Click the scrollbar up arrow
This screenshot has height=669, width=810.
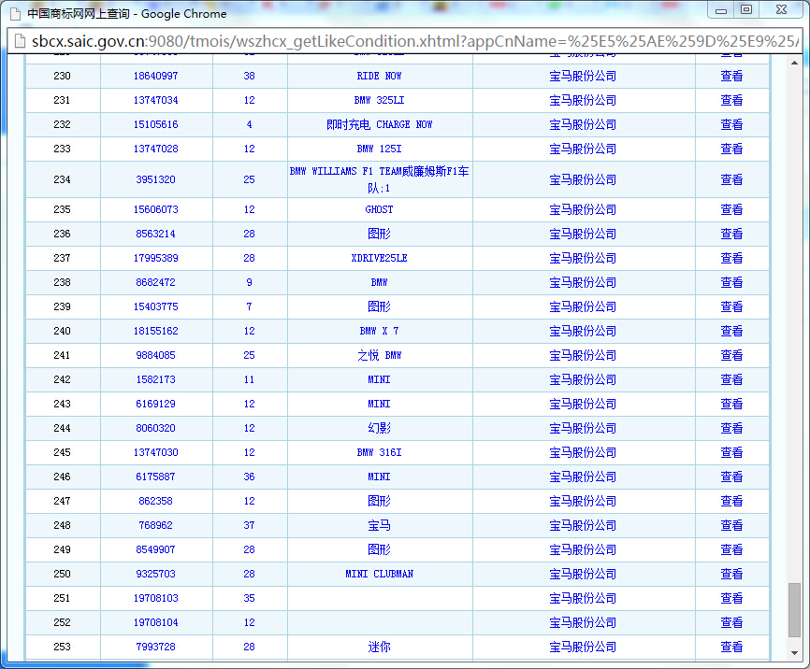click(794, 63)
